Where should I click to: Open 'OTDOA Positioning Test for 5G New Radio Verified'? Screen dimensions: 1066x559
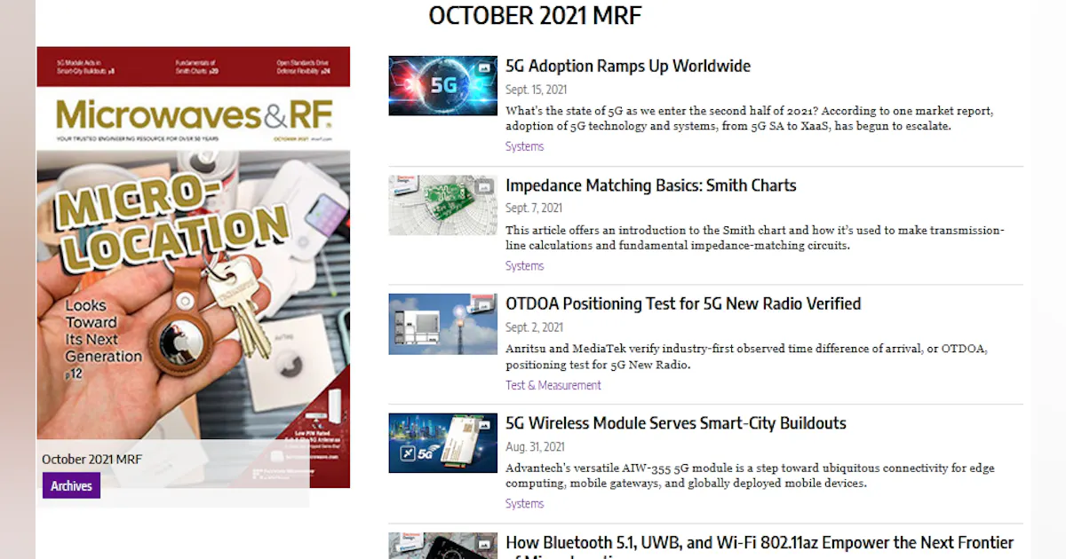(682, 303)
